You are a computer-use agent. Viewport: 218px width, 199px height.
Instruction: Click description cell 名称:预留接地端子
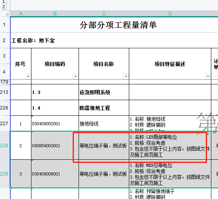click(x=170, y=194)
